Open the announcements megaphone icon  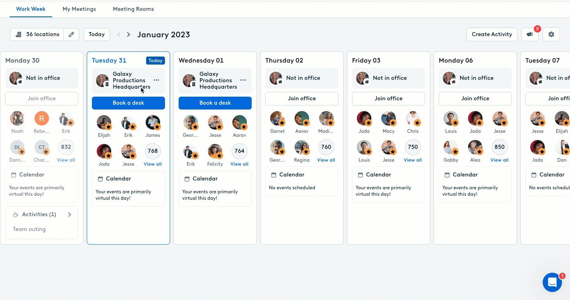click(530, 34)
